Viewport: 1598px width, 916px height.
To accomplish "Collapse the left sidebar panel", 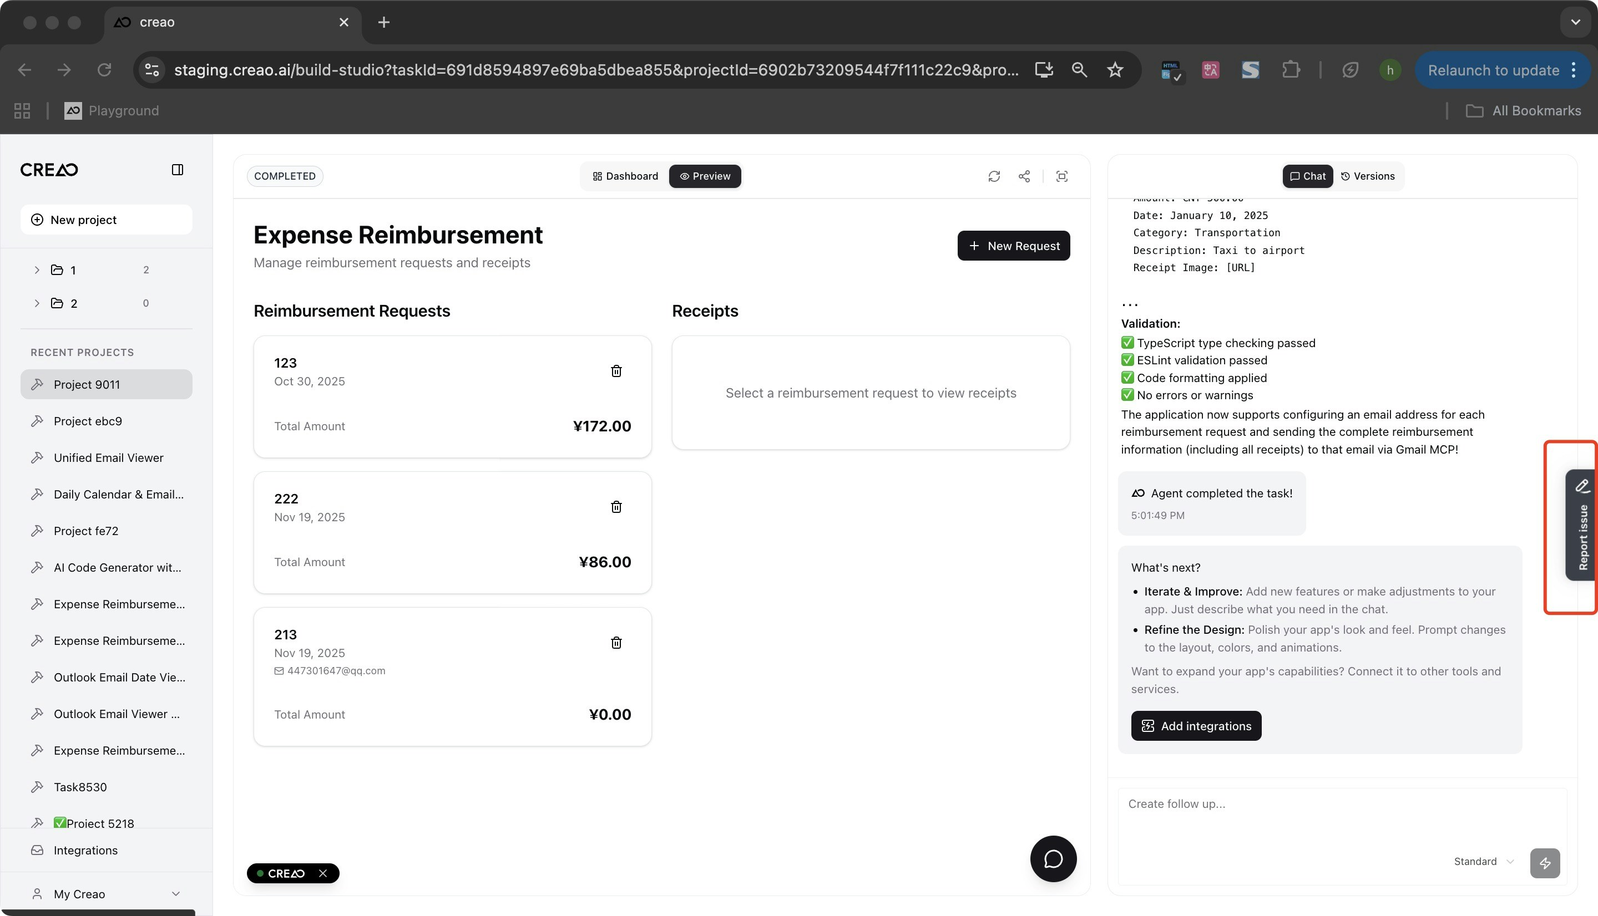I will (178, 170).
